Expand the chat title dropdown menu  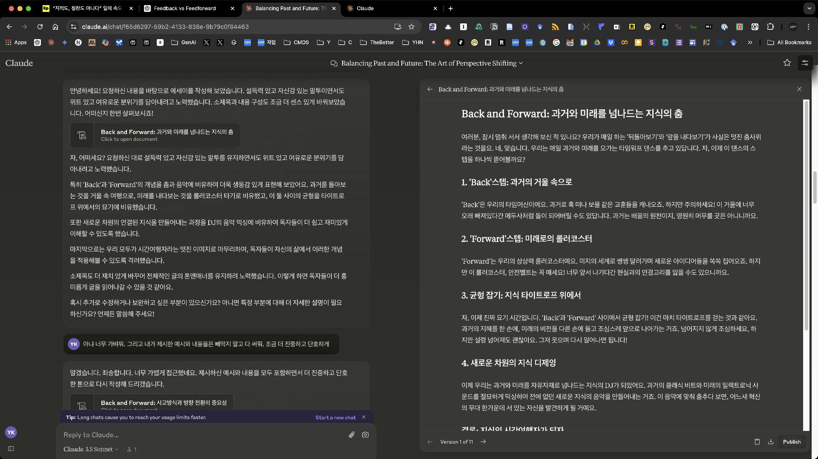(x=521, y=63)
